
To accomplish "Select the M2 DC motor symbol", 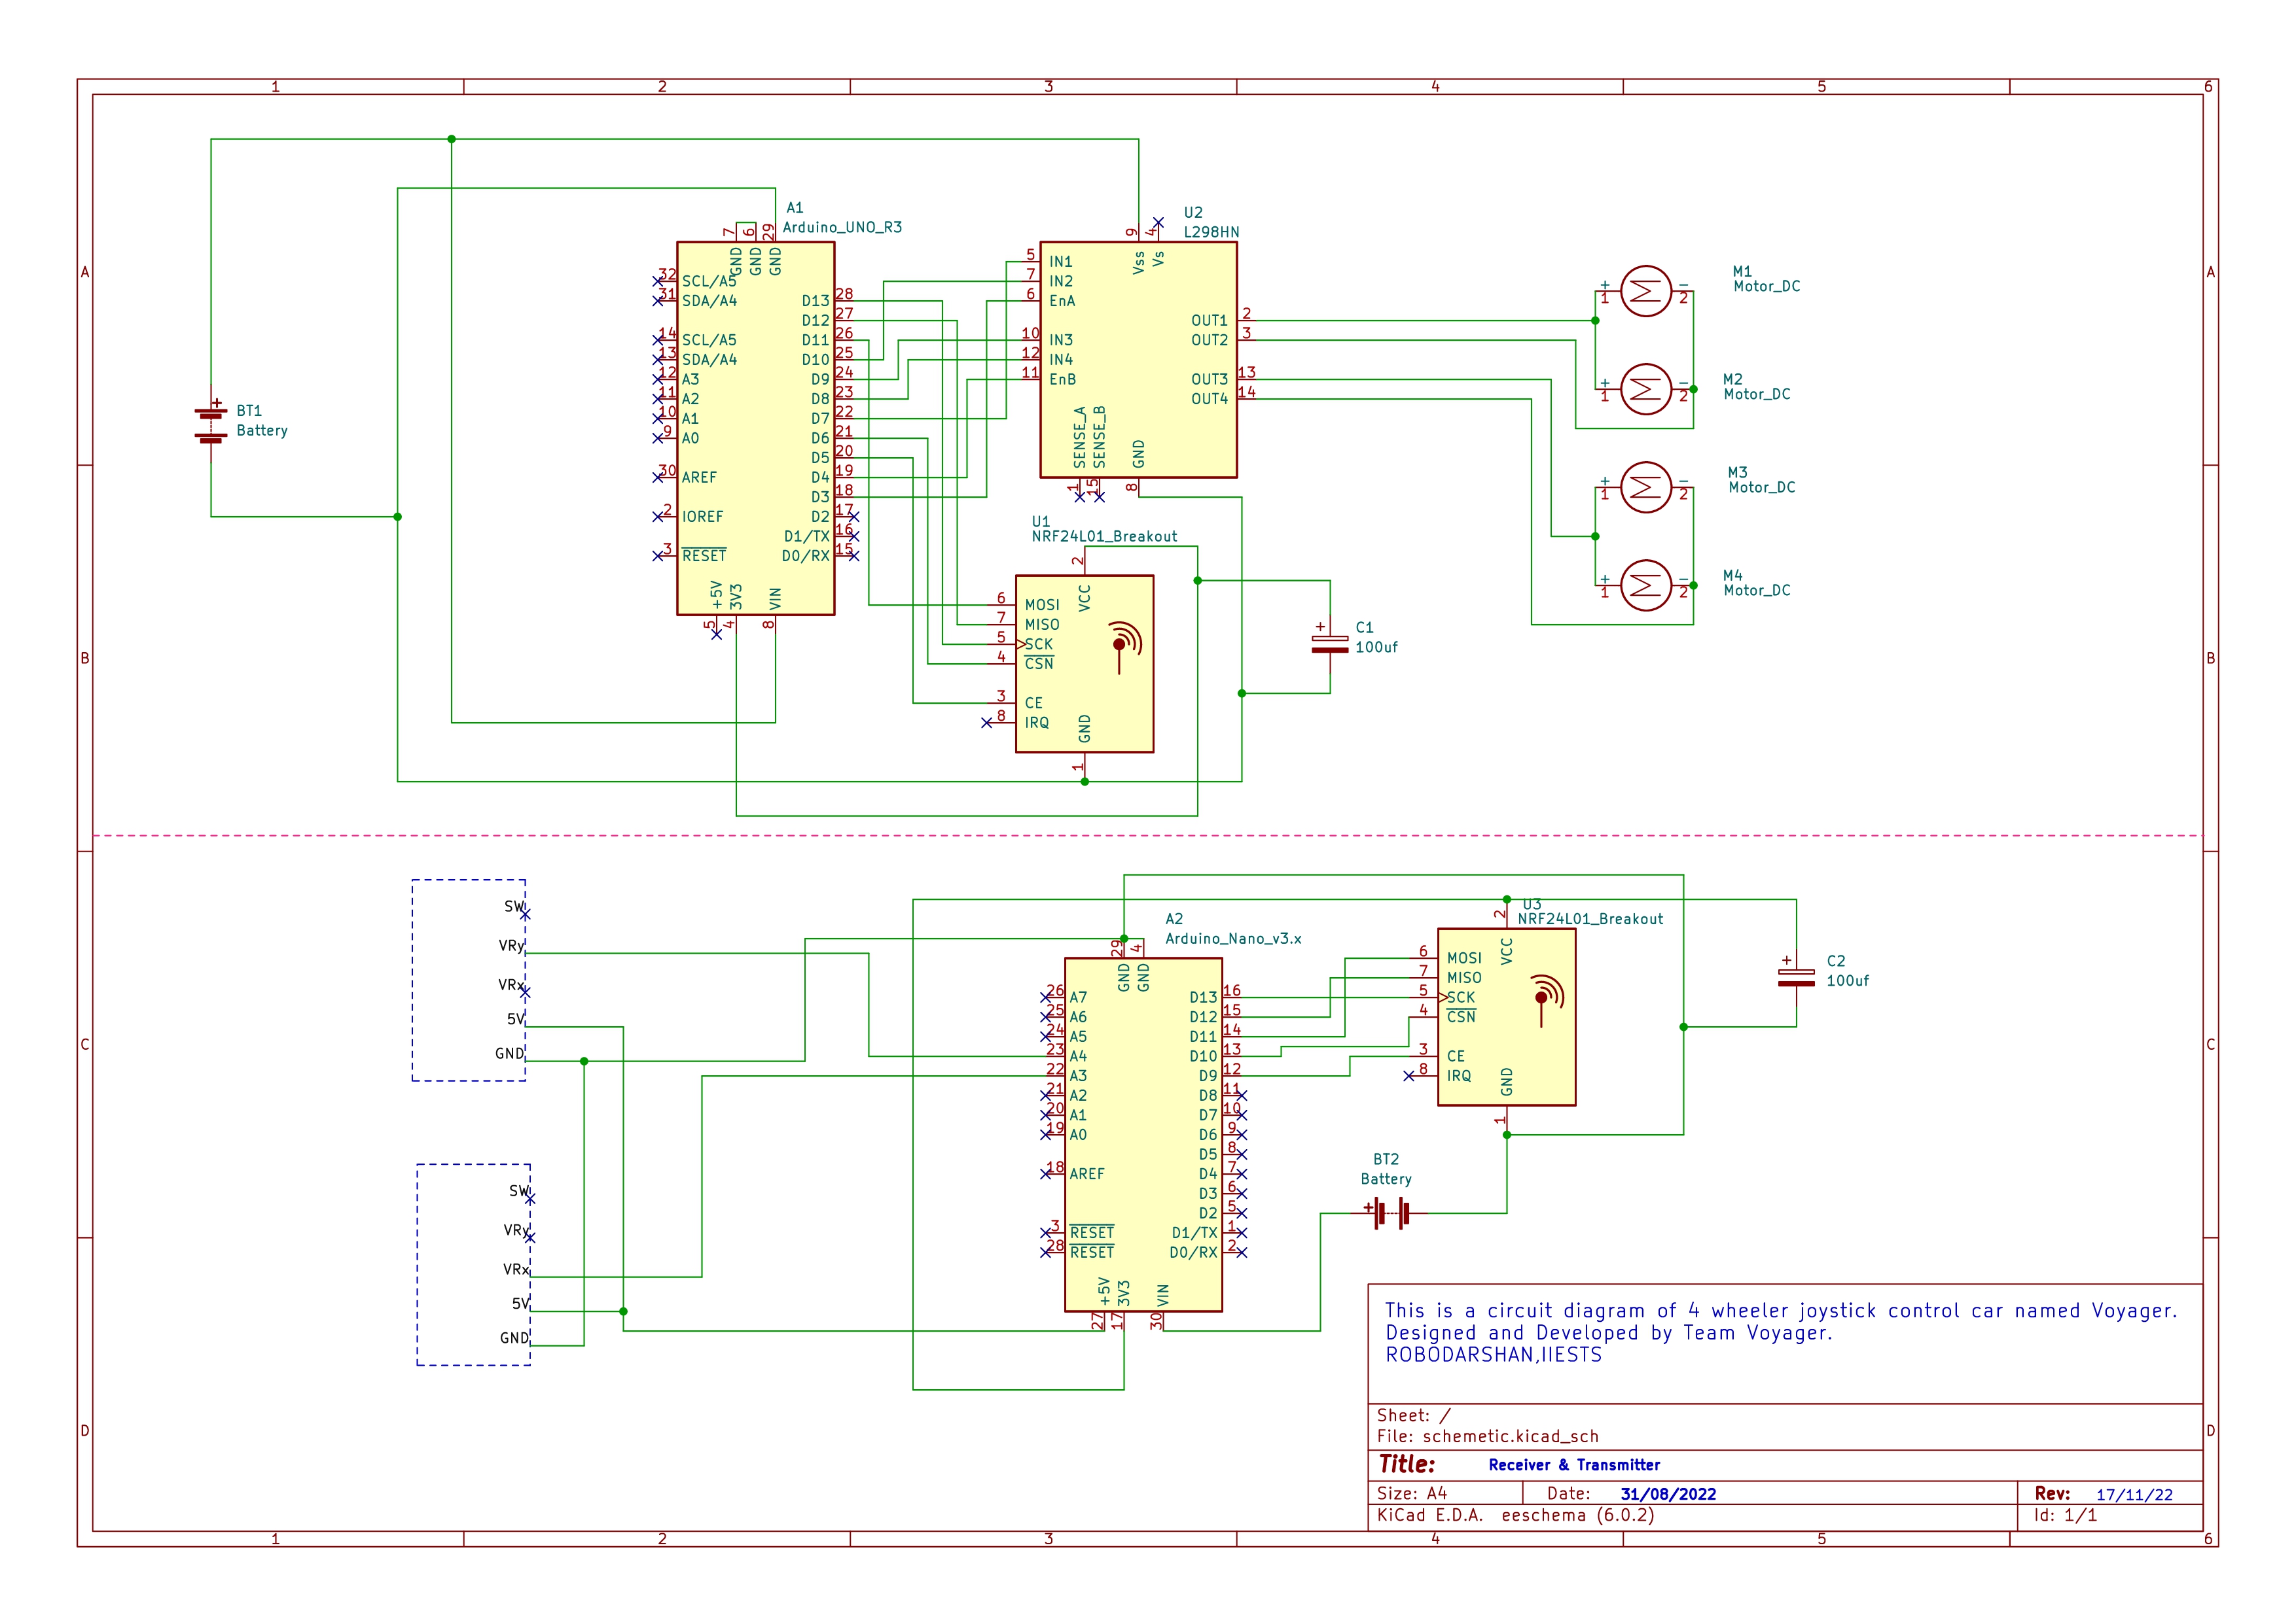I will click(x=1645, y=389).
